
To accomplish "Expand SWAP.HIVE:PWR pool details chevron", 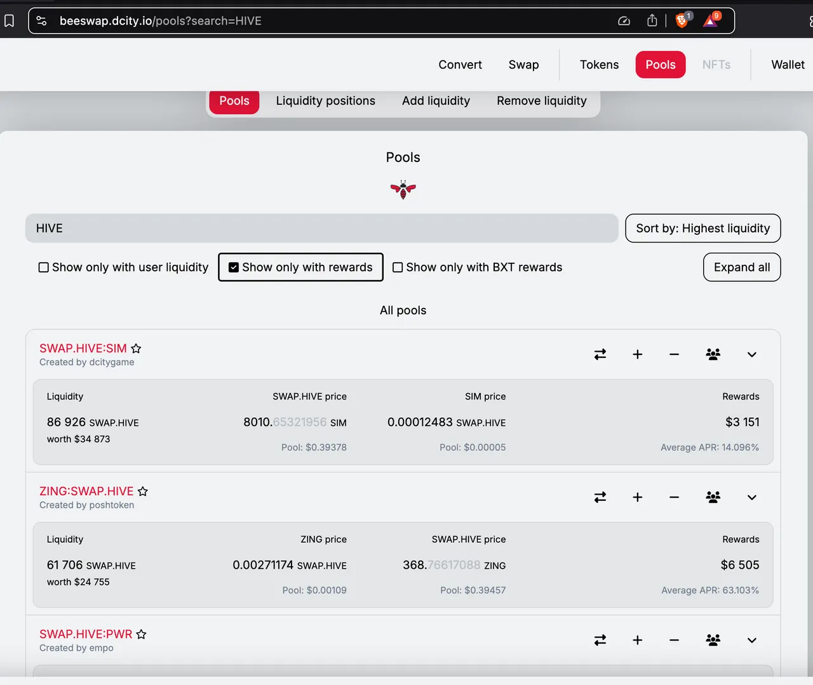I will [752, 640].
